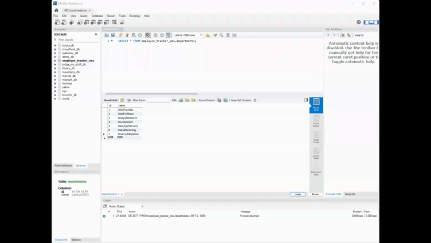Refresh the result grid data
Screen dimensions: 431x243
coord(128,100)
